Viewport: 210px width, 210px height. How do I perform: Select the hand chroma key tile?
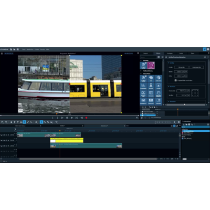click(x=159, y=93)
